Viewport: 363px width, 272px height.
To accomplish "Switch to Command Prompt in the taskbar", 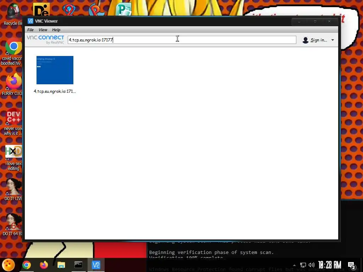I will [78, 265].
